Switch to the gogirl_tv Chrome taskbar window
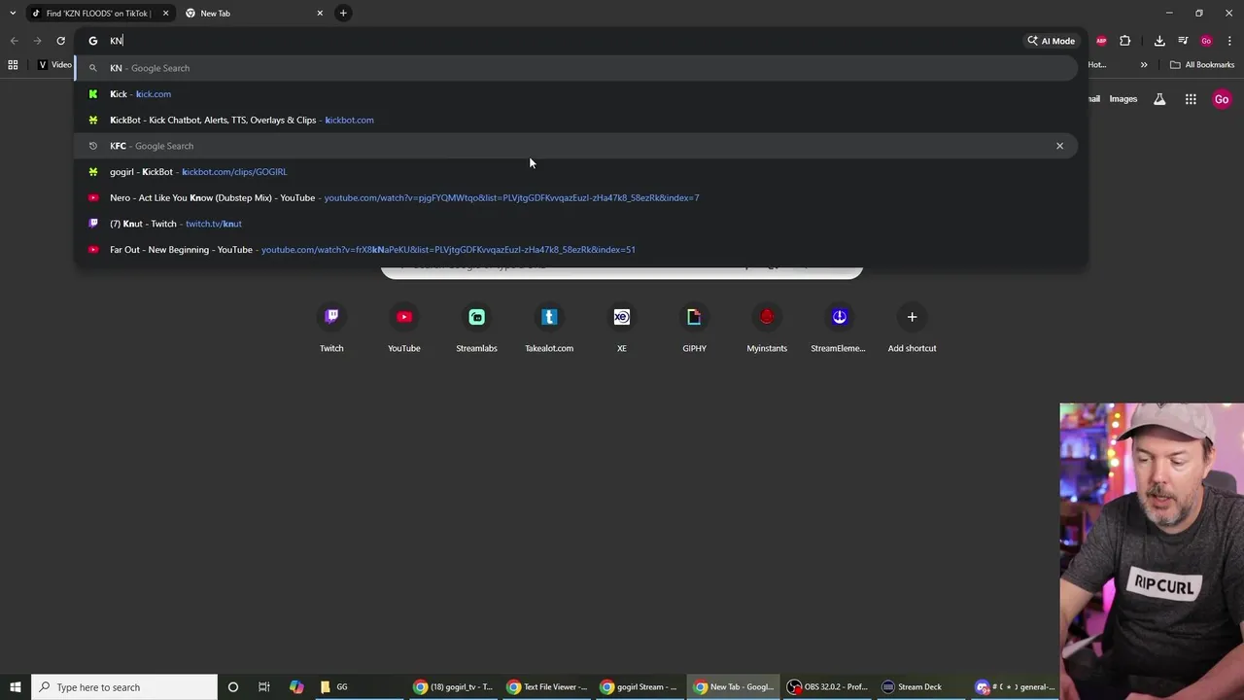 [453, 687]
